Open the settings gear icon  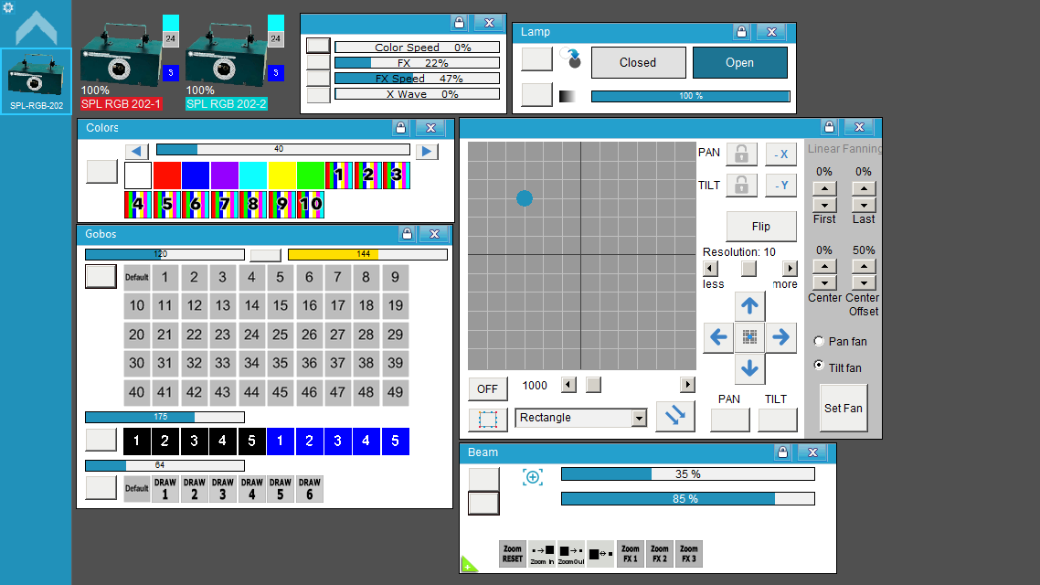click(x=8, y=7)
